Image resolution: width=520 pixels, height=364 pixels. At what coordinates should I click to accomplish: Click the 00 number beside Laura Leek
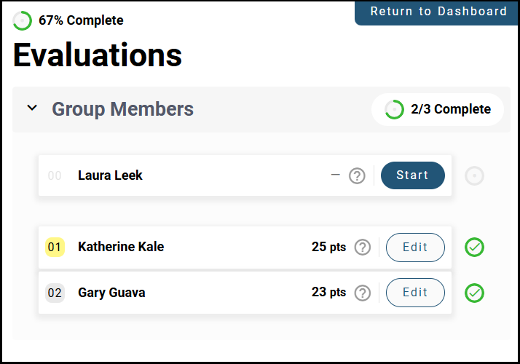pyautogui.click(x=55, y=175)
